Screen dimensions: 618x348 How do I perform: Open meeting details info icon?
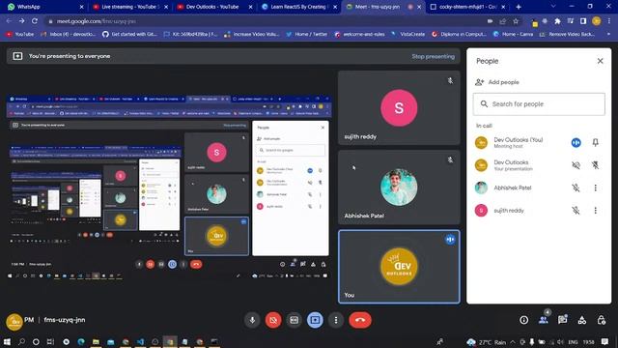[523, 320]
